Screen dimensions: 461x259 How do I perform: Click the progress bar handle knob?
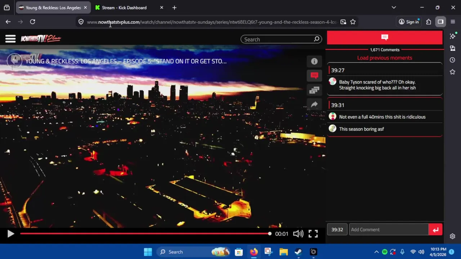pos(269,234)
